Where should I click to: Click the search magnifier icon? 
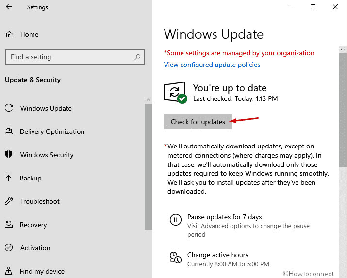click(138, 57)
